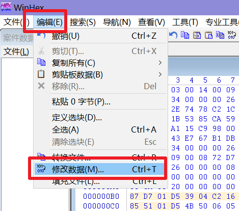The image size is (239, 211).
Task: Select hex byte 16 in row 000000B0
Action: [x=230, y=196]
